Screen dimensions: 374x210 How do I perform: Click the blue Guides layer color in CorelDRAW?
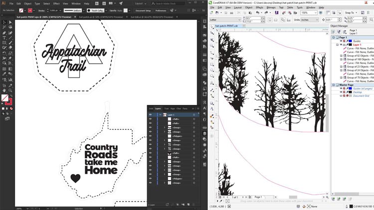click(x=351, y=41)
